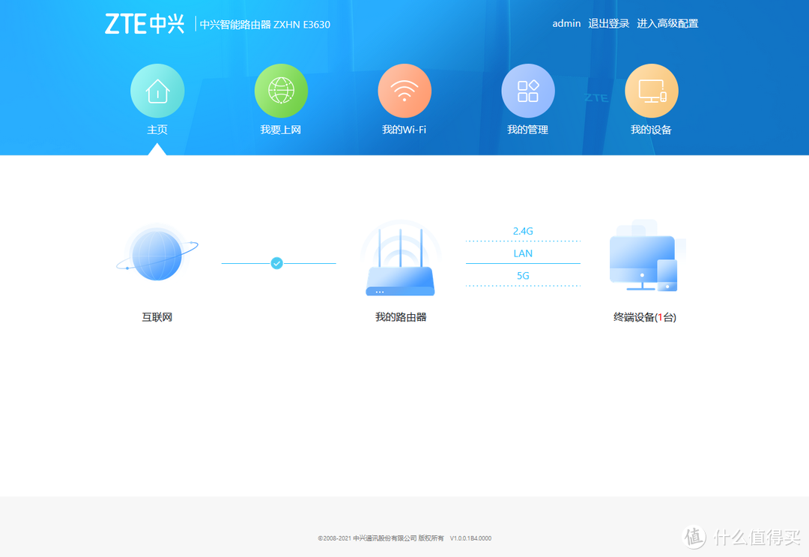Viewport: 809px width, 557px height.
Task: Click the connection status checkmark
Action: pyautogui.click(x=278, y=262)
